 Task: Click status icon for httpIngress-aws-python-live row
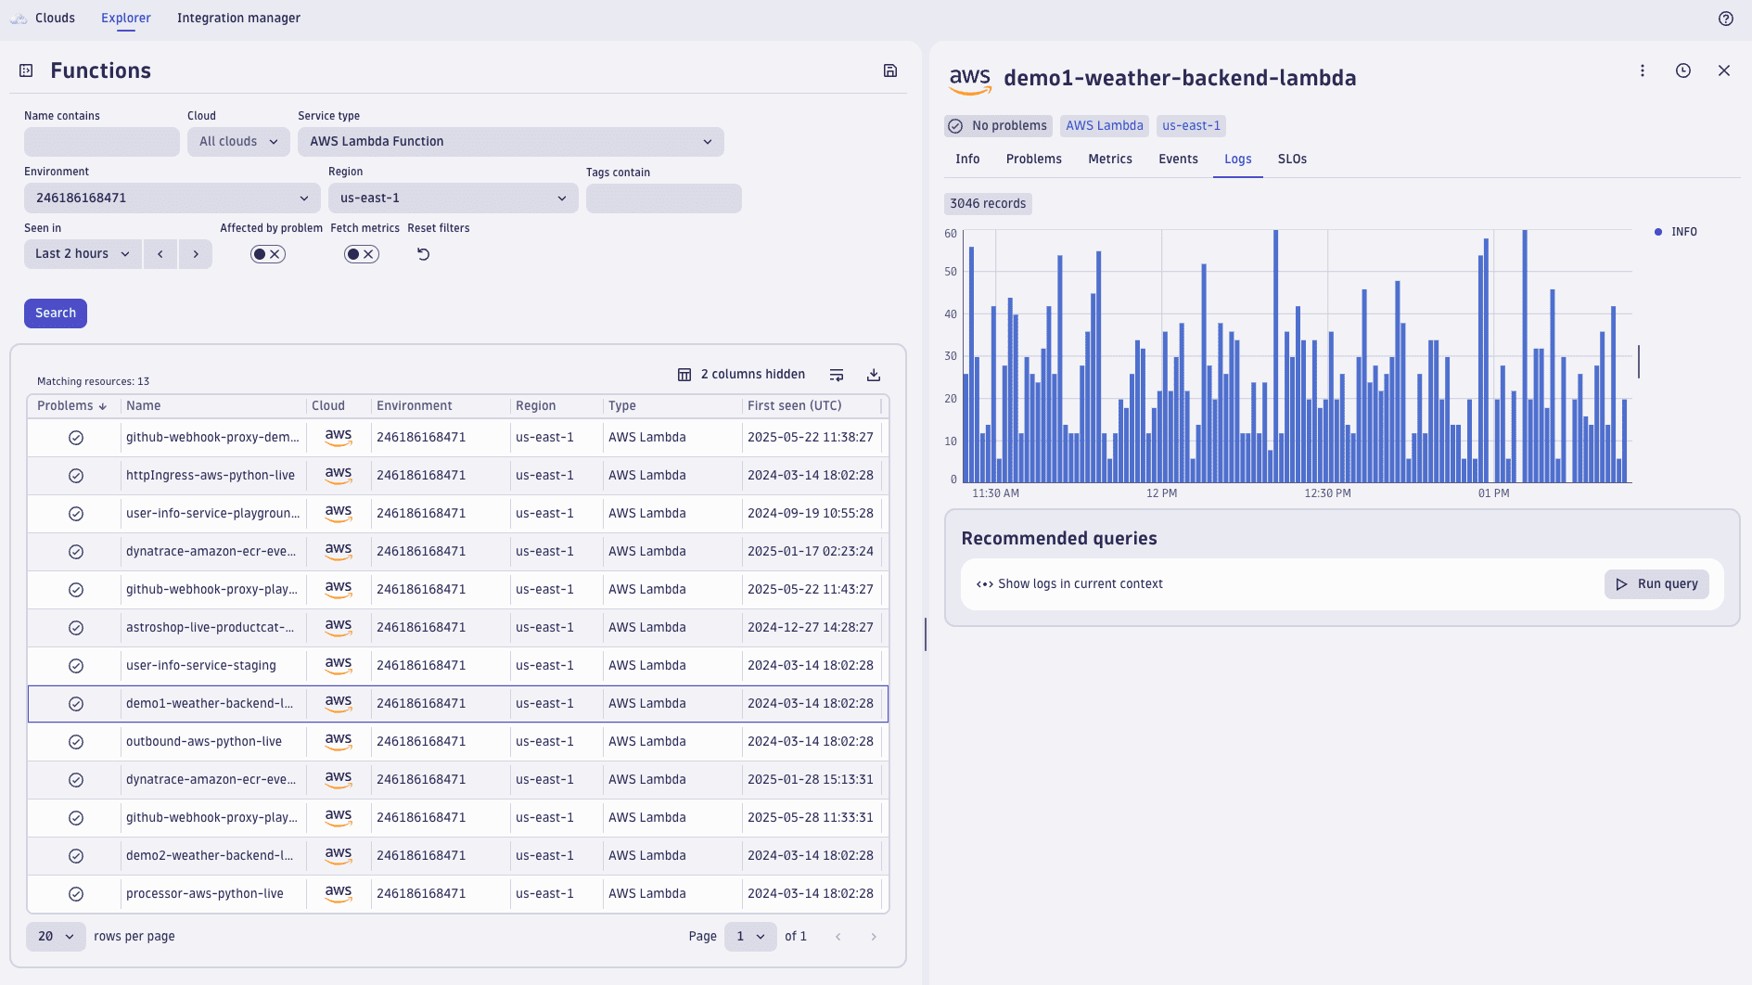point(76,476)
